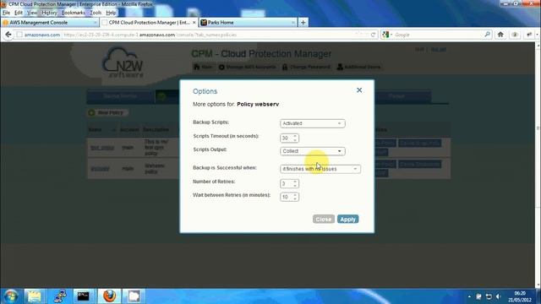Image resolution: width=541 pixels, height=304 pixels.
Task: Close the CPM Cloud Protection Manager tab
Action: coord(194,23)
